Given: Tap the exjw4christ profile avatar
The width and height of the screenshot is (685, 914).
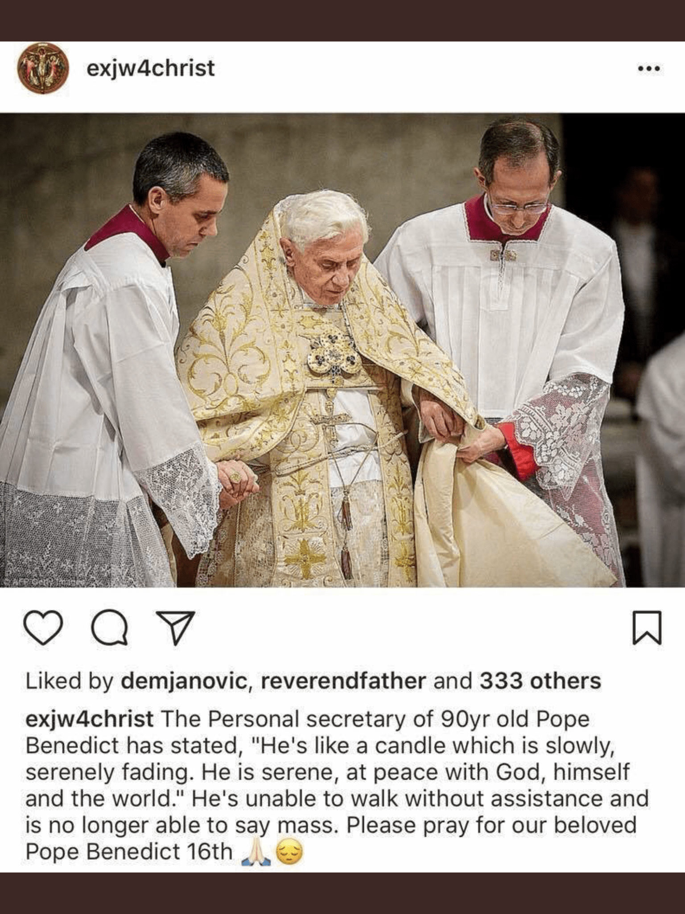Looking at the screenshot, I should (x=43, y=68).
